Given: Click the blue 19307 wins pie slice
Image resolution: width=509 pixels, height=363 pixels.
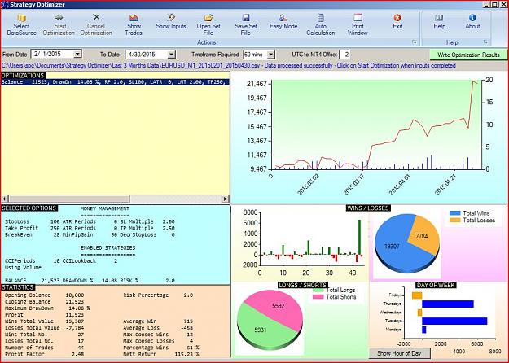Looking at the screenshot, I should [394, 248].
